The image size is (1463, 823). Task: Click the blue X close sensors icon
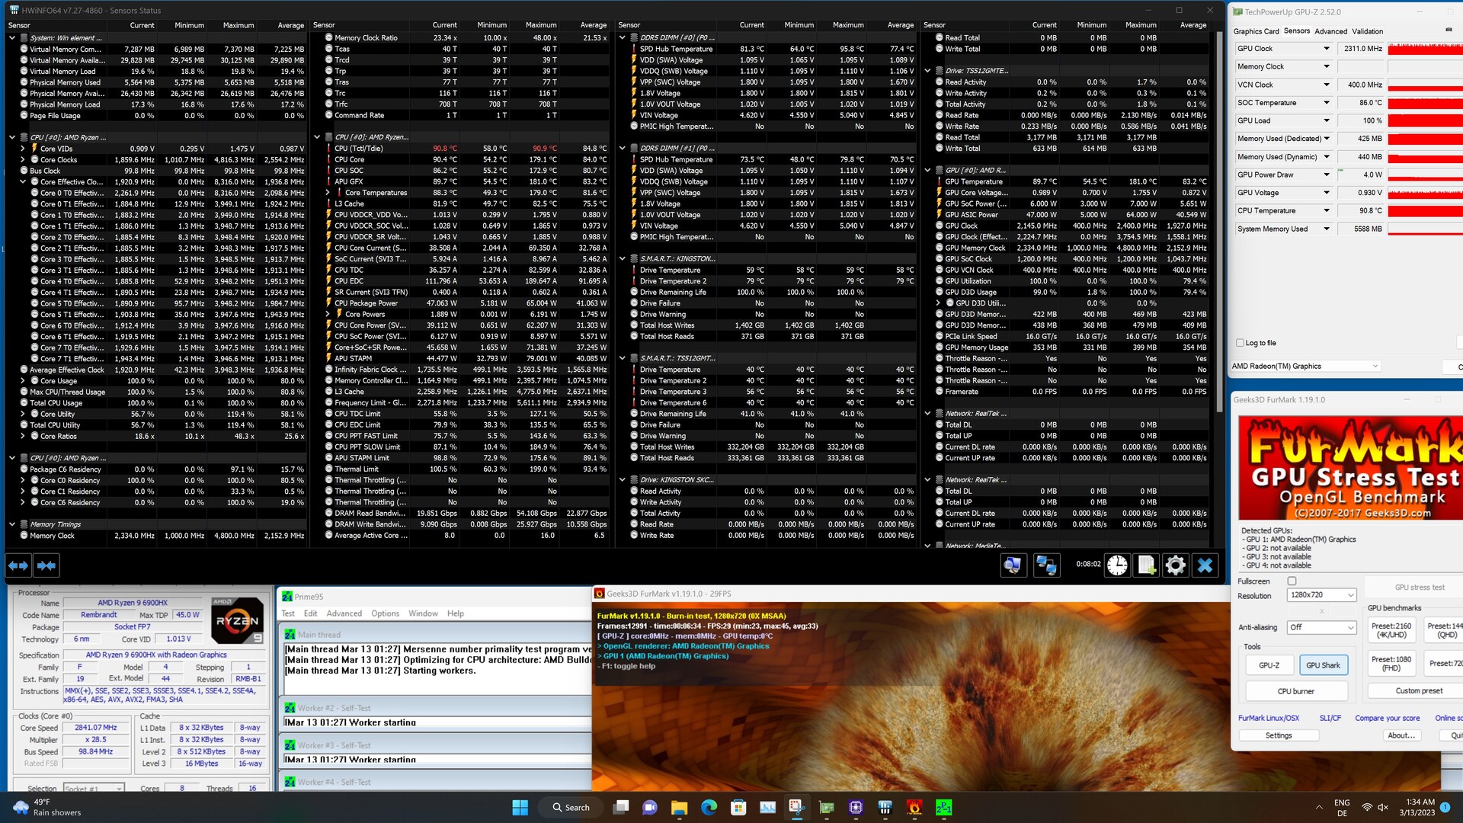[1205, 565]
